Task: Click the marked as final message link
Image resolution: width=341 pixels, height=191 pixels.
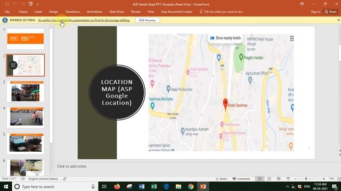Action: (84, 20)
